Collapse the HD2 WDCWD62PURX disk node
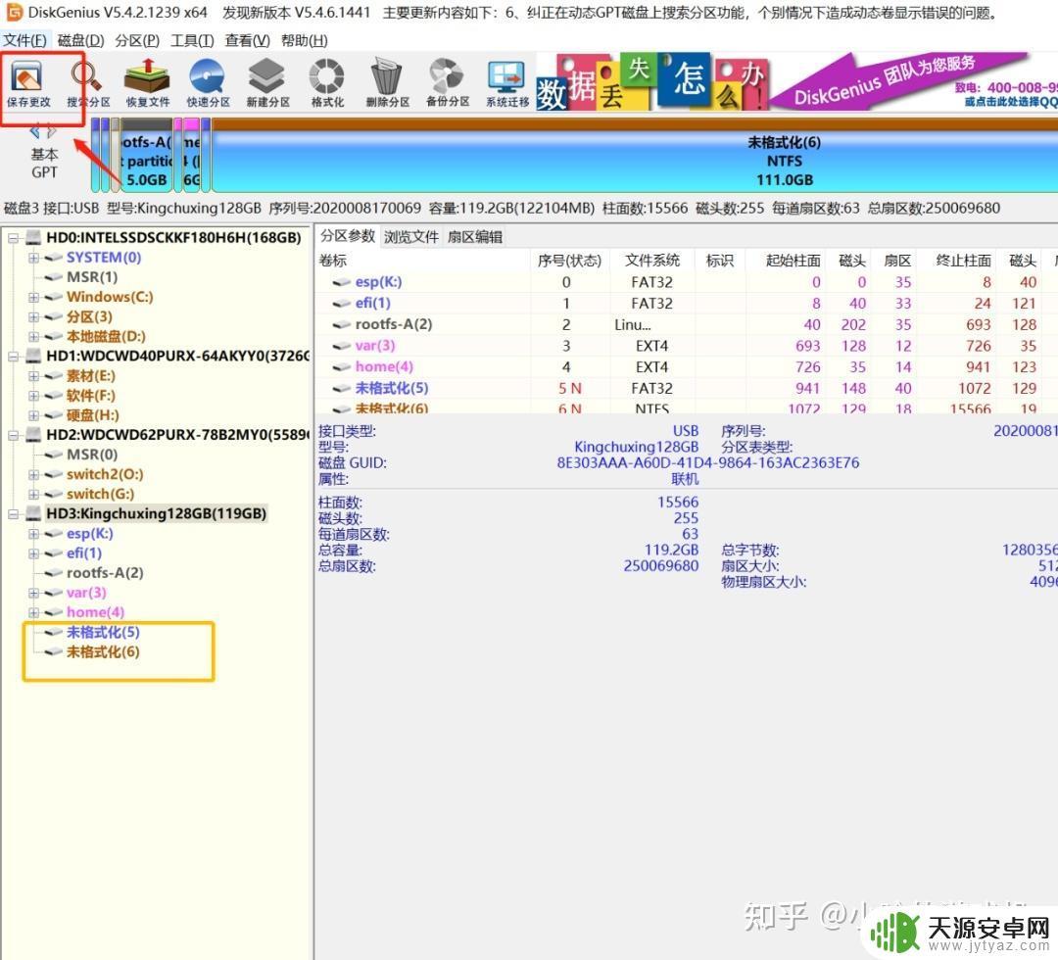1058x960 pixels. (x=13, y=435)
